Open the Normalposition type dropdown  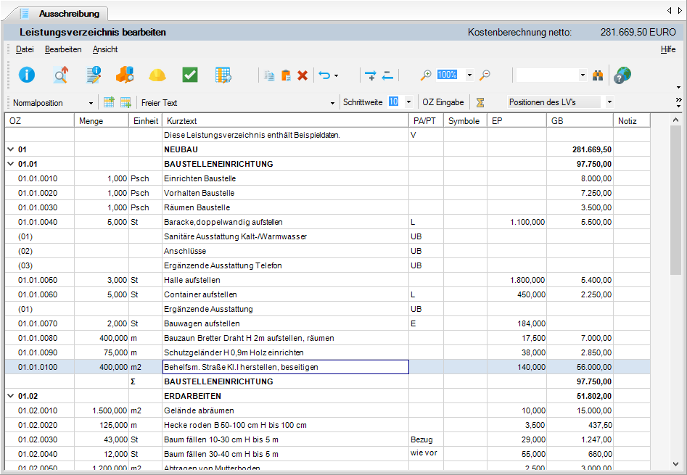click(x=91, y=103)
